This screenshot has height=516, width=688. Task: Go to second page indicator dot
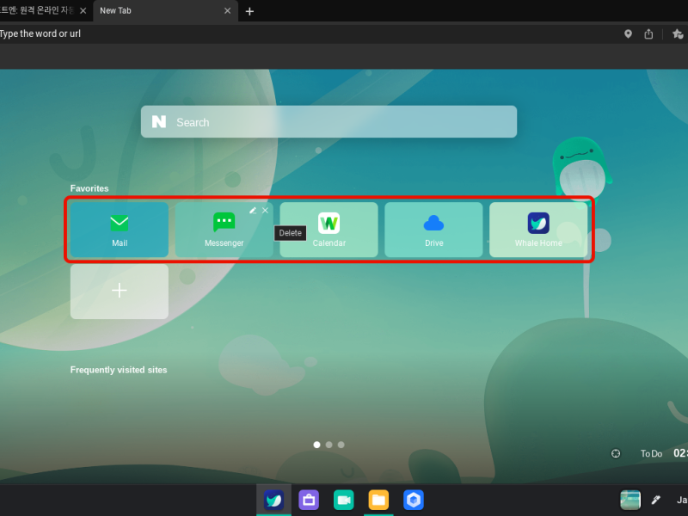(x=329, y=445)
